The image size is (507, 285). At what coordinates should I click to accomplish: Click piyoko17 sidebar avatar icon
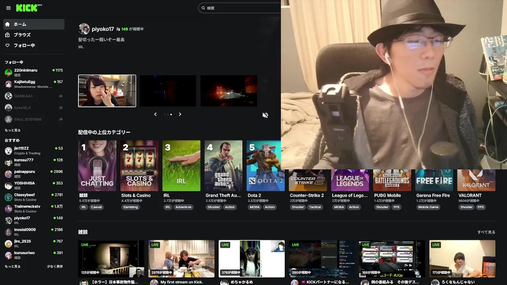8,220
